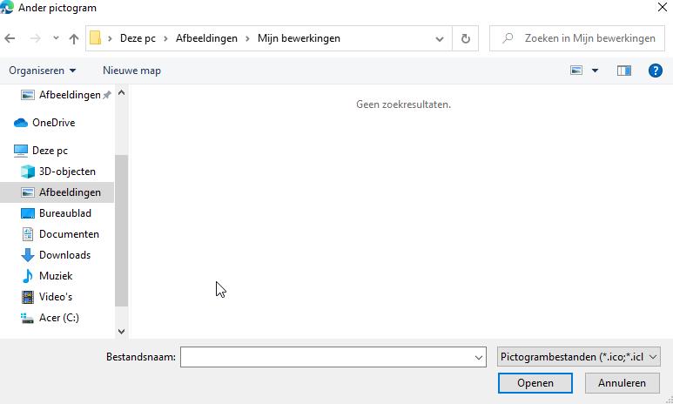
Task: Open help with the question mark icon
Action: pyautogui.click(x=655, y=71)
